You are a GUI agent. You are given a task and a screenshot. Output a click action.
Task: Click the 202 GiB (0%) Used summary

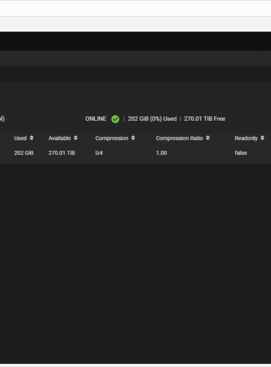[152, 119]
